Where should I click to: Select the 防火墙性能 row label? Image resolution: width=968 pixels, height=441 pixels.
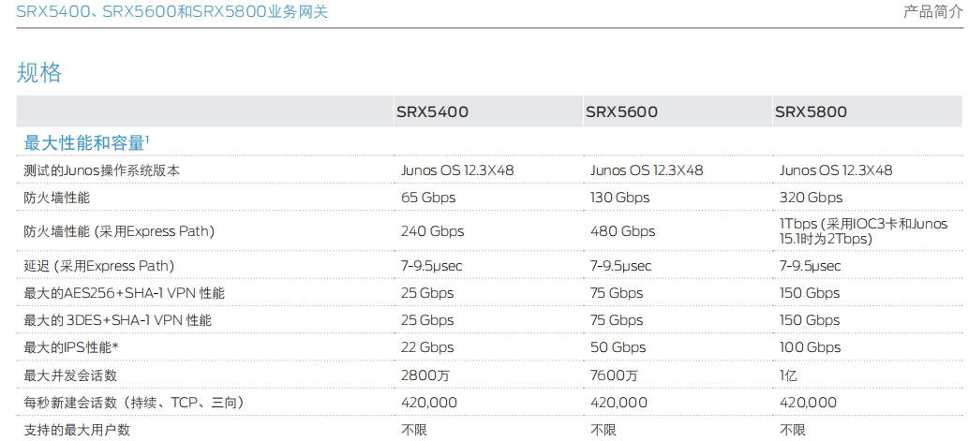57,198
